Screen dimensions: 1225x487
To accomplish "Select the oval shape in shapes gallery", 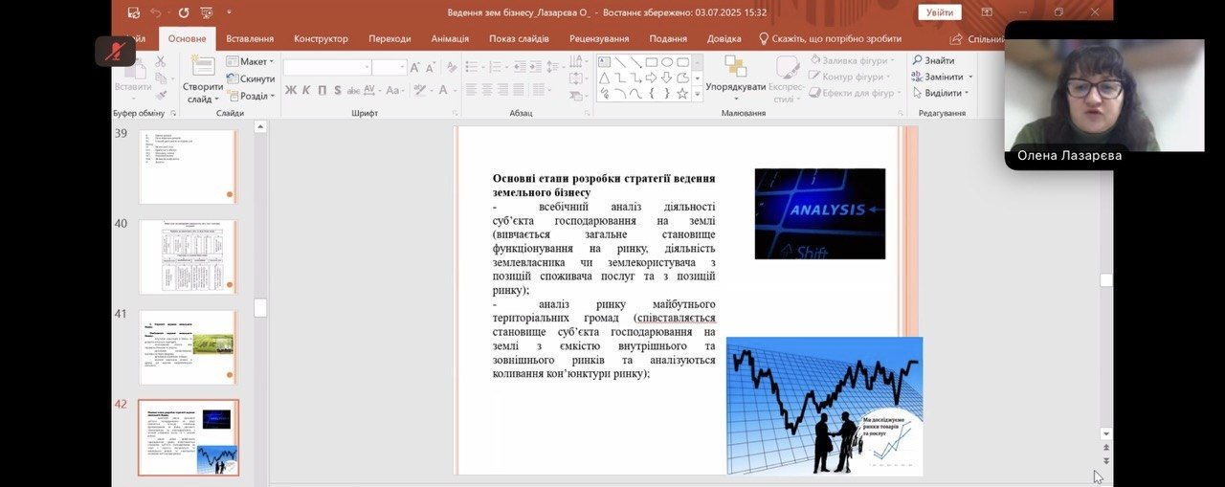I will click(667, 62).
